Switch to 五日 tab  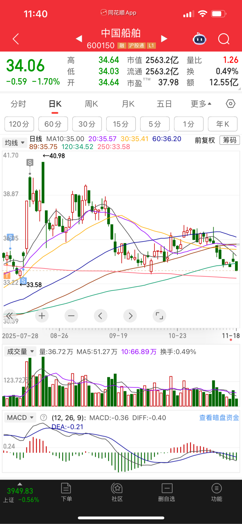coord(164,104)
